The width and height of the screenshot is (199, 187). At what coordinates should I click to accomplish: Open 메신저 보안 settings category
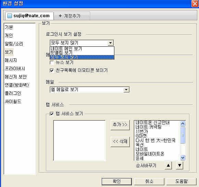point(16,77)
